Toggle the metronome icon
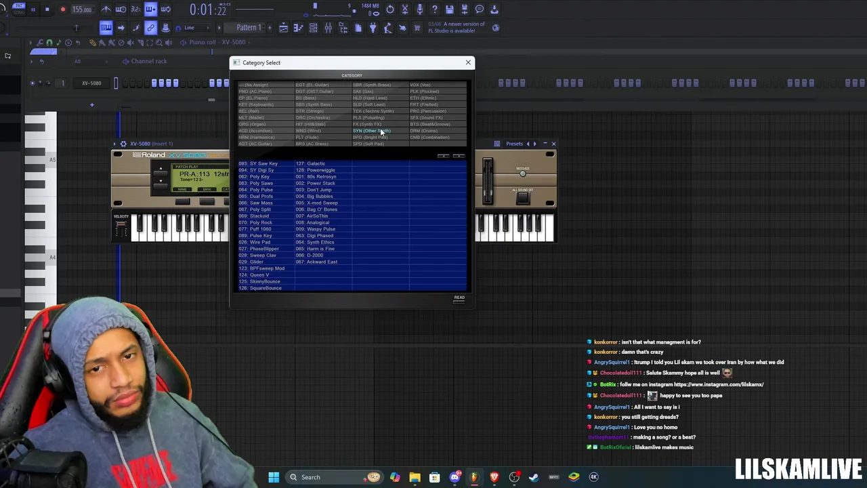The height and width of the screenshot is (488, 867). (x=106, y=9)
